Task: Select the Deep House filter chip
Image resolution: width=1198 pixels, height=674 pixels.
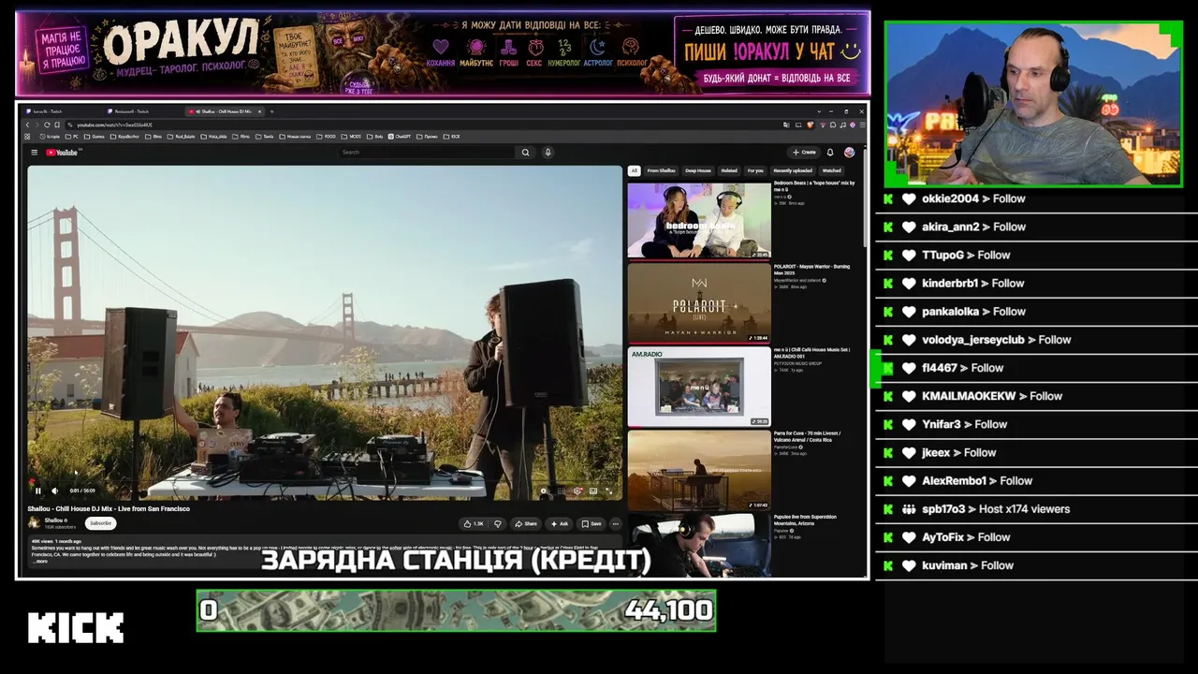Action: [x=698, y=171]
